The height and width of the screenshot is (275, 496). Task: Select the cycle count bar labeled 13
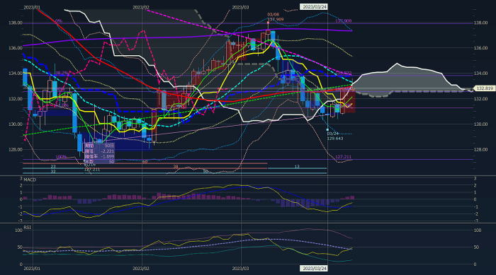click(x=297, y=168)
